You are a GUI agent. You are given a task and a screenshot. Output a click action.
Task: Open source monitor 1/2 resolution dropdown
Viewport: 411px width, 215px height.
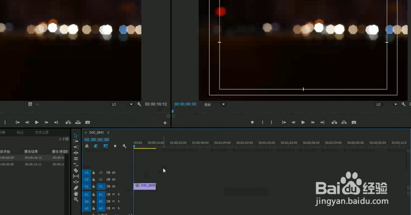click(x=122, y=104)
